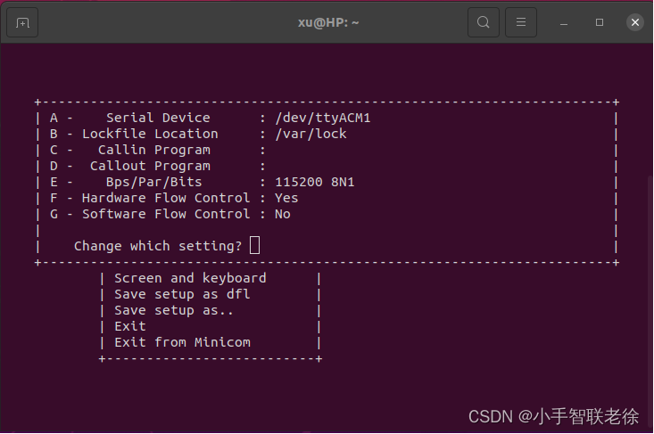This screenshot has height=434, width=654.
Task: Choose Save setup as dfl
Action: click(x=182, y=294)
